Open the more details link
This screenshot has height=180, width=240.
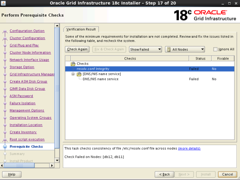point(189,148)
